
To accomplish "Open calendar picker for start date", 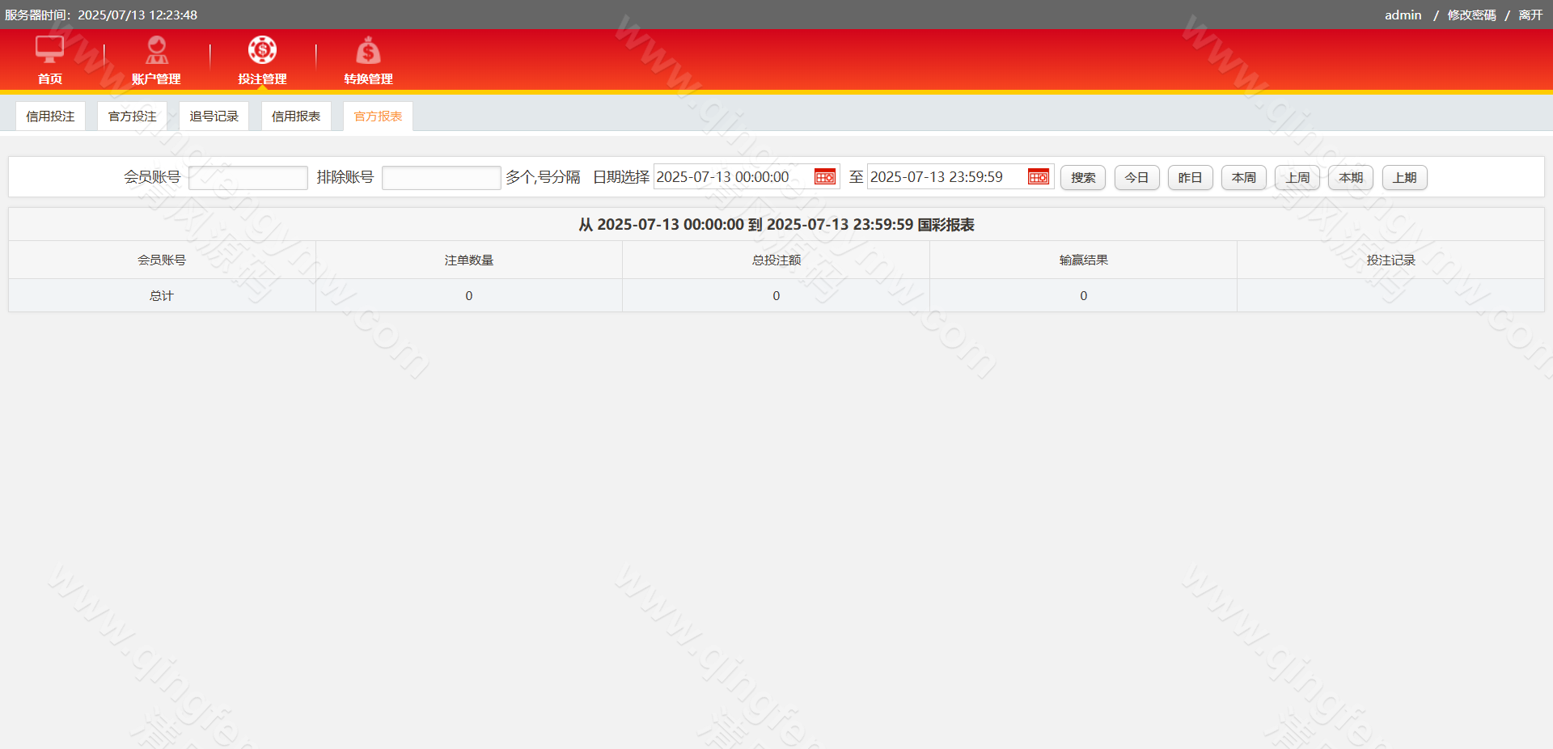I will pos(824,177).
